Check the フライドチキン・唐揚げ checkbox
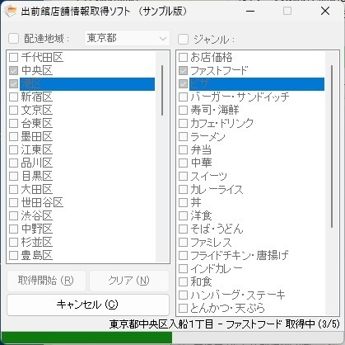Image resolution: width=345 pixels, height=345 pixels. (x=183, y=255)
